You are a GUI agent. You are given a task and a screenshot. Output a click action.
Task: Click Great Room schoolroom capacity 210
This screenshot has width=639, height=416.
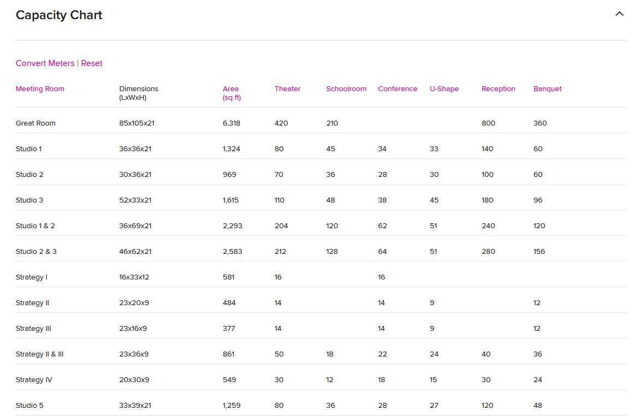(332, 123)
